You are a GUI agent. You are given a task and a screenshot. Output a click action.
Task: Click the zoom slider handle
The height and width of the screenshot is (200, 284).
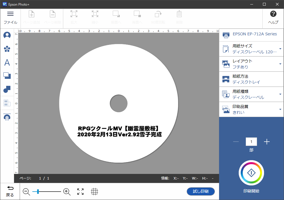(38, 192)
